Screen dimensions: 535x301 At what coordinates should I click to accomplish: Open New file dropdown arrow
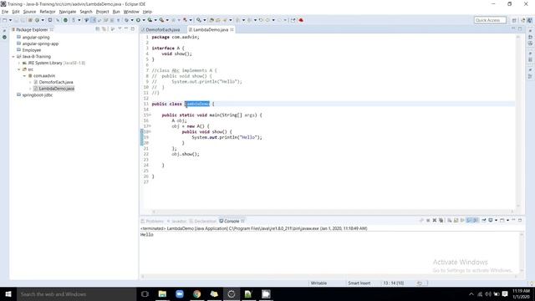[x=10, y=20]
